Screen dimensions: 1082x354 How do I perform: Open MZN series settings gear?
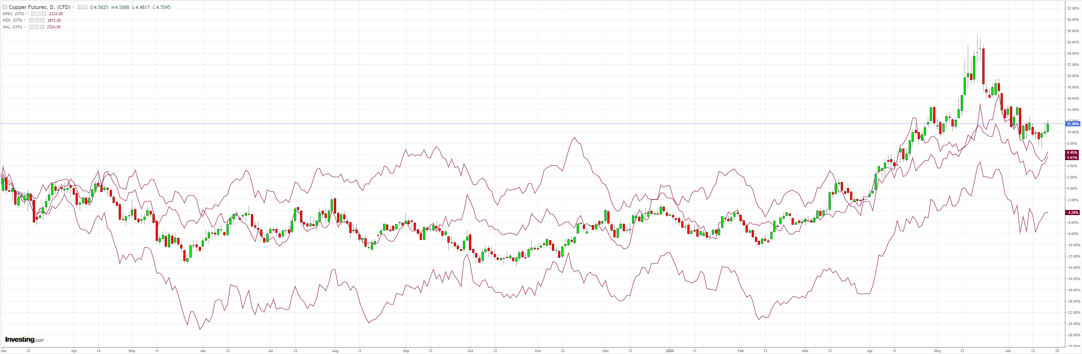[37, 21]
